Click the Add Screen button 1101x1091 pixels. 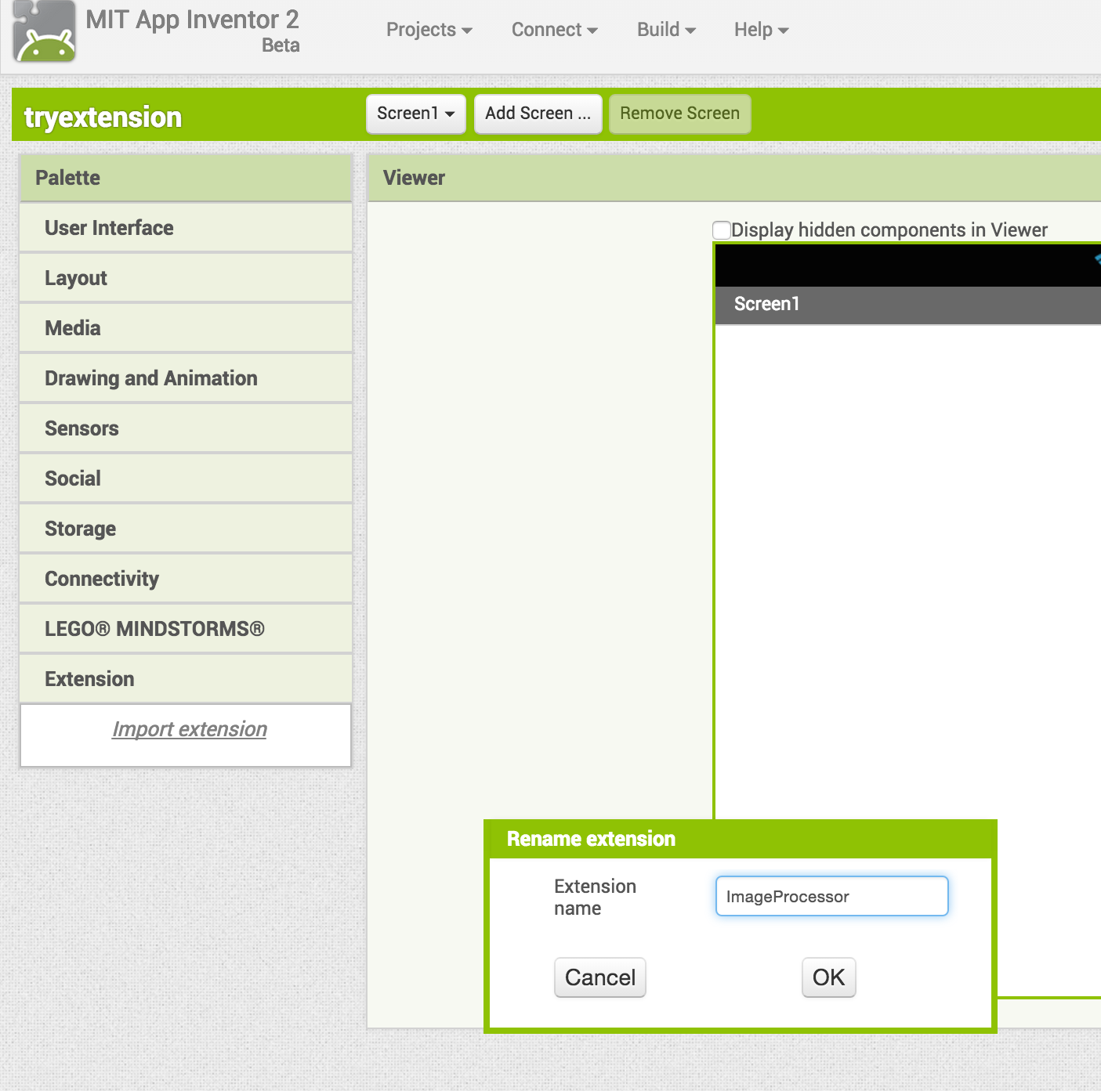coord(538,114)
